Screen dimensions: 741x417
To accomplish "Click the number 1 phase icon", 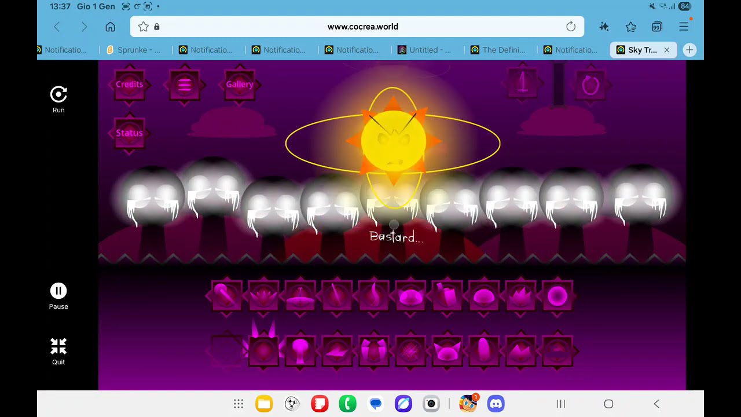I will click(x=522, y=84).
